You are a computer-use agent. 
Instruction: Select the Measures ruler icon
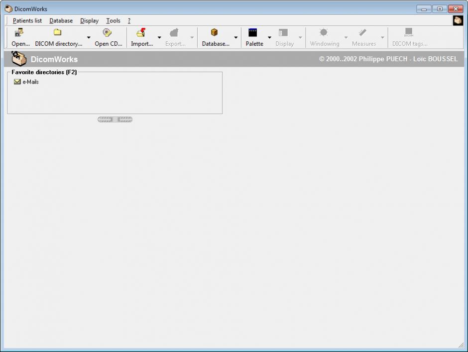coord(362,32)
